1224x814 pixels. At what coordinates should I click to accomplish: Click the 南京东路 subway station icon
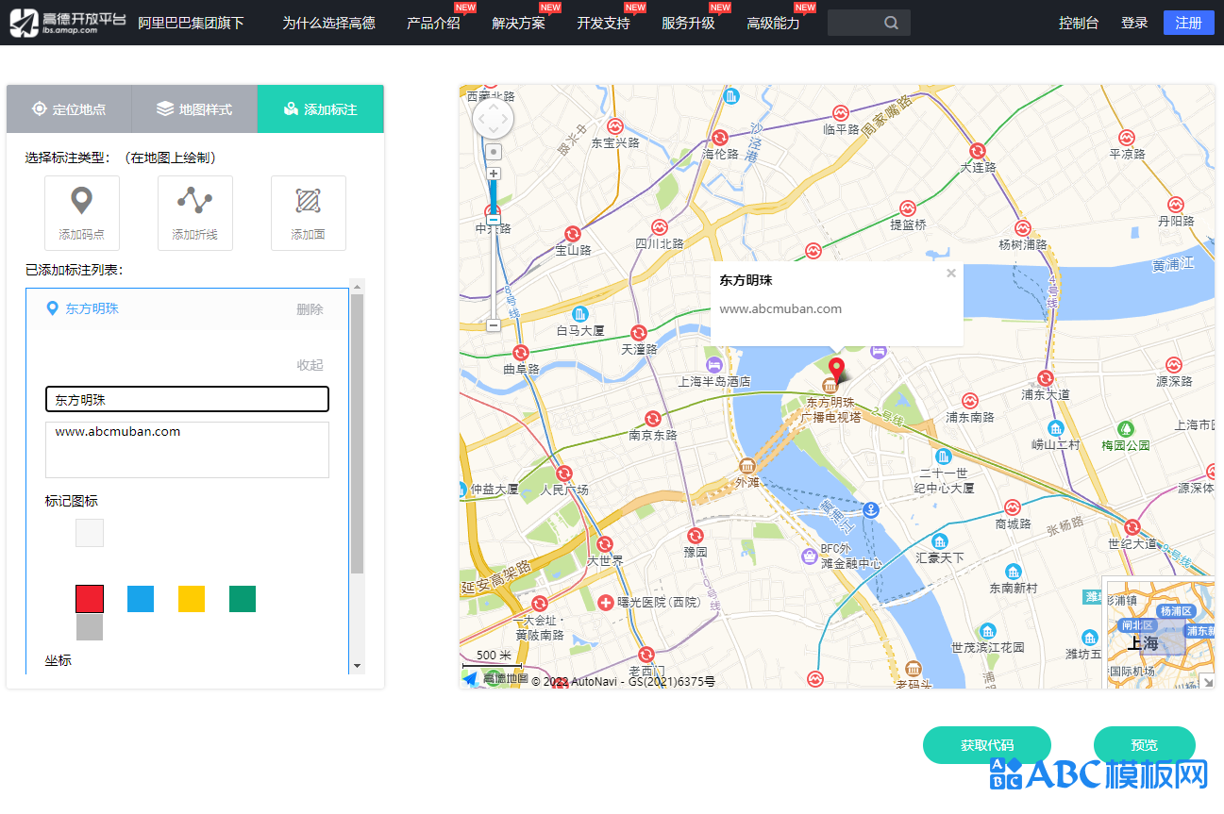[x=653, y=419]
